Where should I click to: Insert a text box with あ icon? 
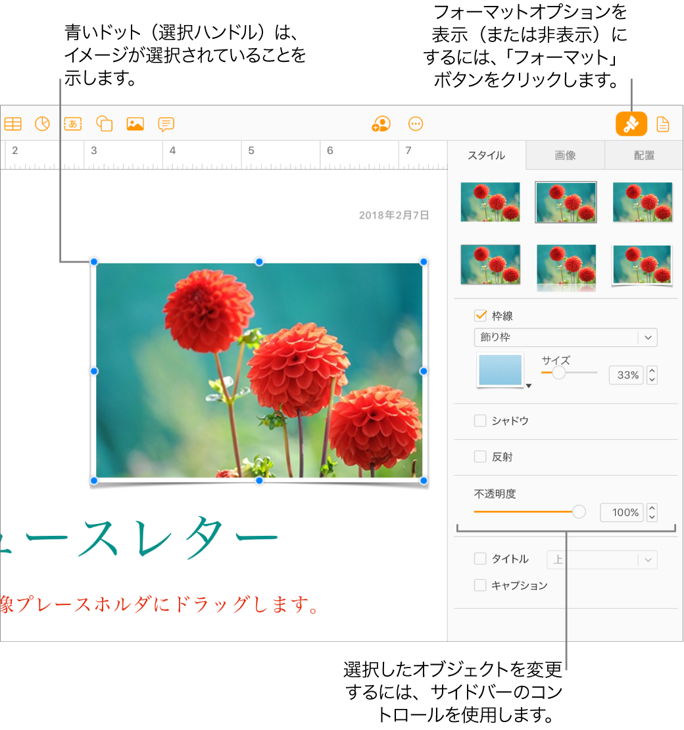point(73,124)
